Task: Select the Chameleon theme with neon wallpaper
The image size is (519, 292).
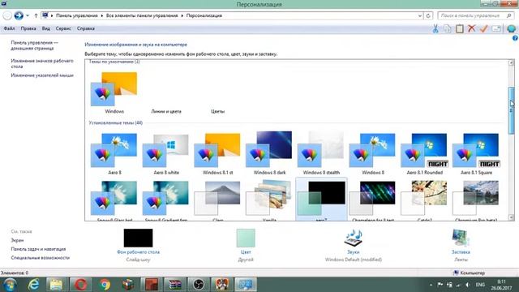Action: (373, 200)
